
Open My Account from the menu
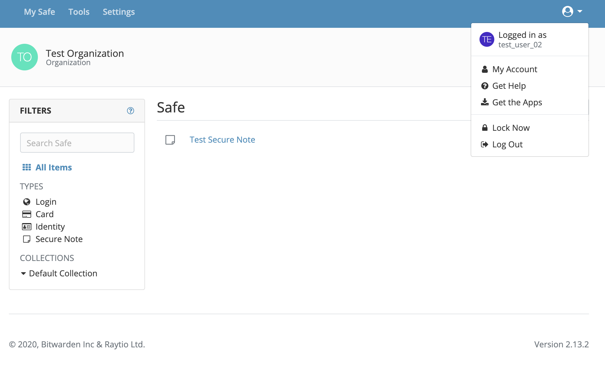point(515,69)
